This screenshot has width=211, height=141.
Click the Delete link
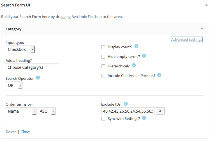point(11,132)
